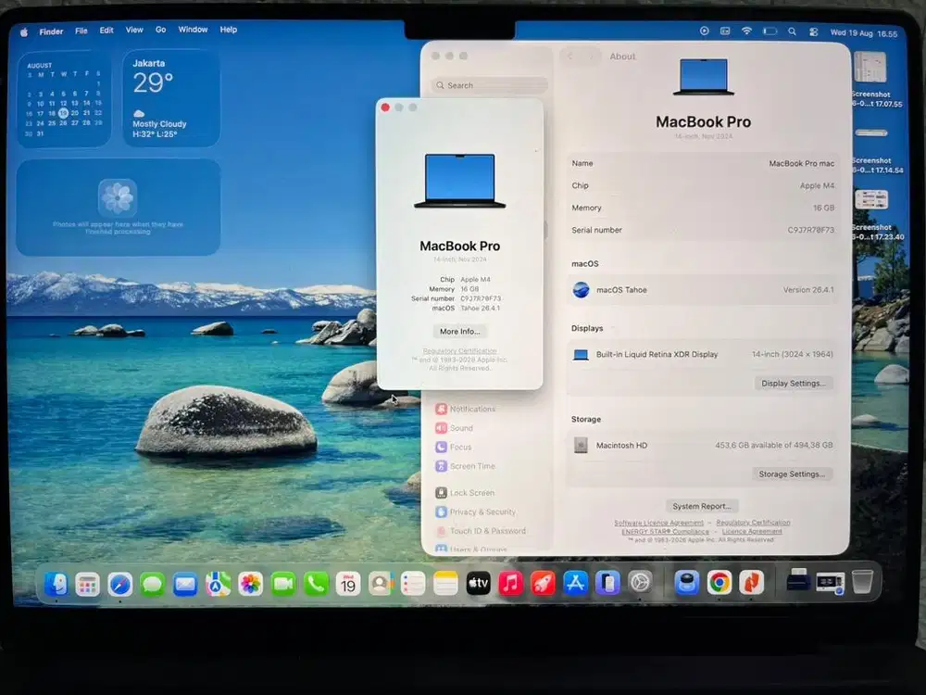This screenshot has height=695, width=926.
Task: Select Lock Screen in Settings sidebar
Action: (x=466, y=493)
